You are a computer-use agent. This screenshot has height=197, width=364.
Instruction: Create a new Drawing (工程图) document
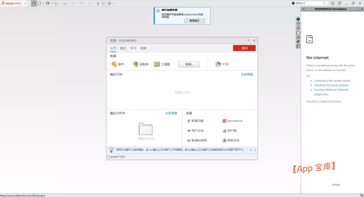[162, 64]
